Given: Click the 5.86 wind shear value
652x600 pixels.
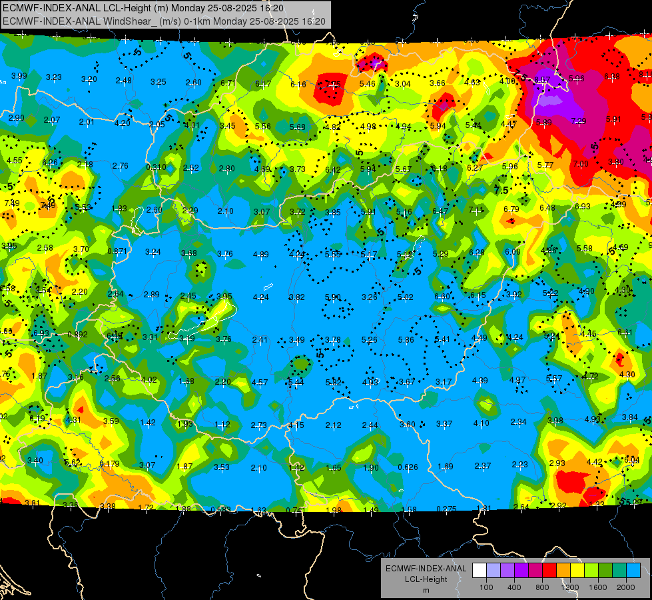Looking at the screenshot, I should (x=406, y=340).
